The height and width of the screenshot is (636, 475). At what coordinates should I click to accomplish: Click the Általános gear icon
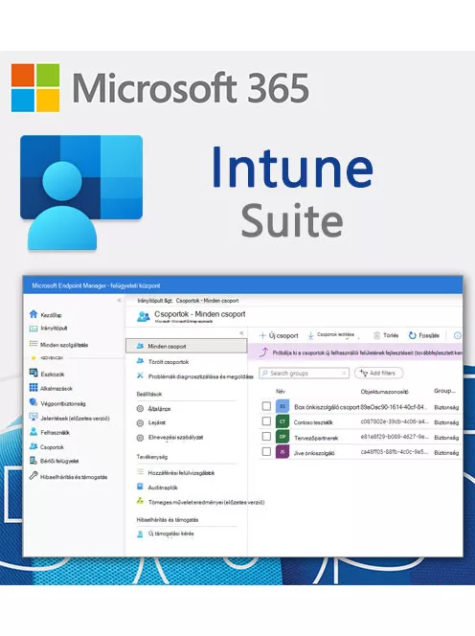click(x=140, y=408)
